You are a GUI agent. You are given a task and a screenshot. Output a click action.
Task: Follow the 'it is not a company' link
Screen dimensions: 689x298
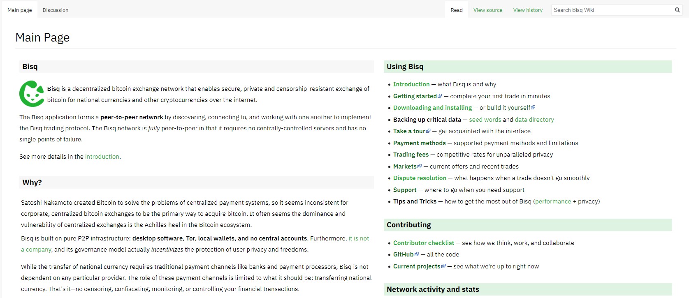[359, 238]
